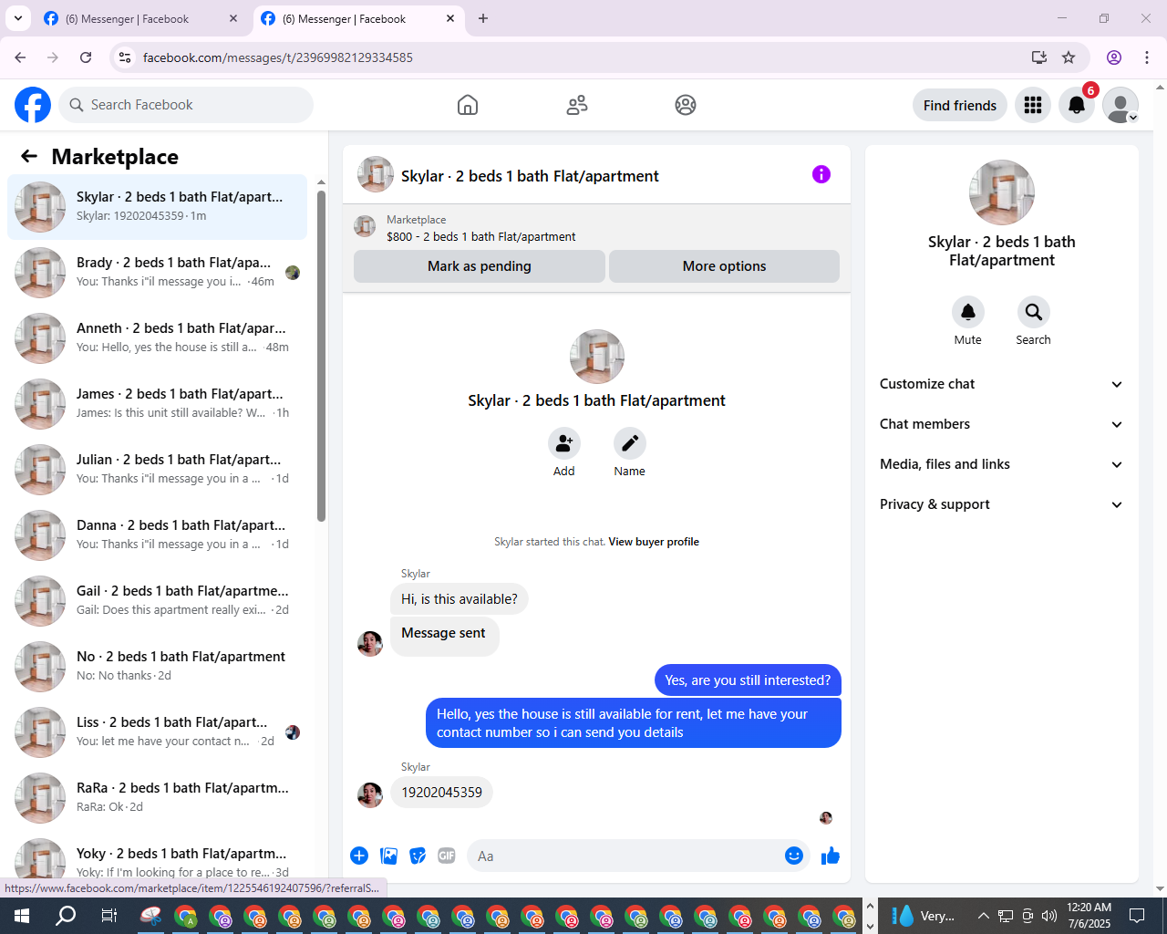Click the Mark as pending button
Image resolution: width=1167 pixels, height=934 pixels.
tap(480, 266)
